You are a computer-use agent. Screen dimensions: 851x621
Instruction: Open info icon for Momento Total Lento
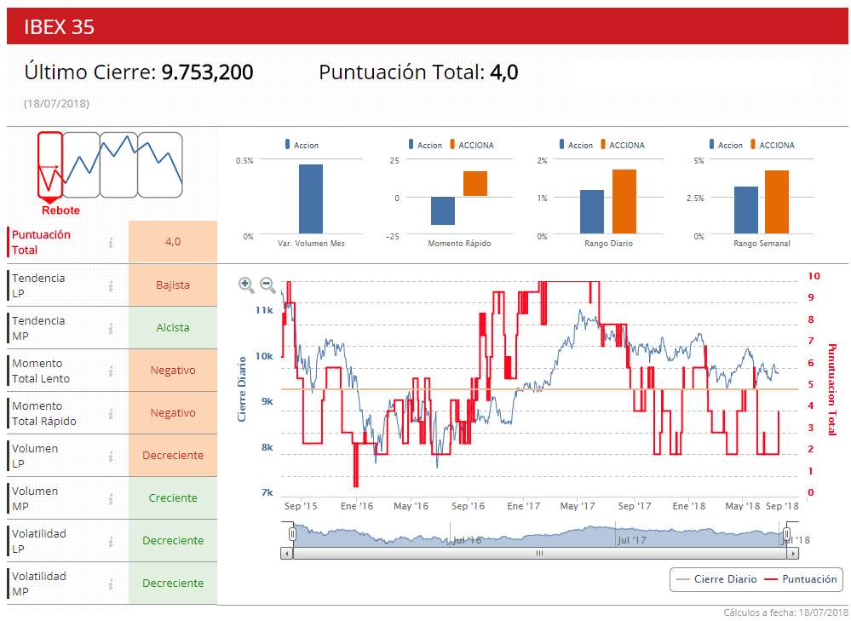pyautogui.click(x=111, y=371)
